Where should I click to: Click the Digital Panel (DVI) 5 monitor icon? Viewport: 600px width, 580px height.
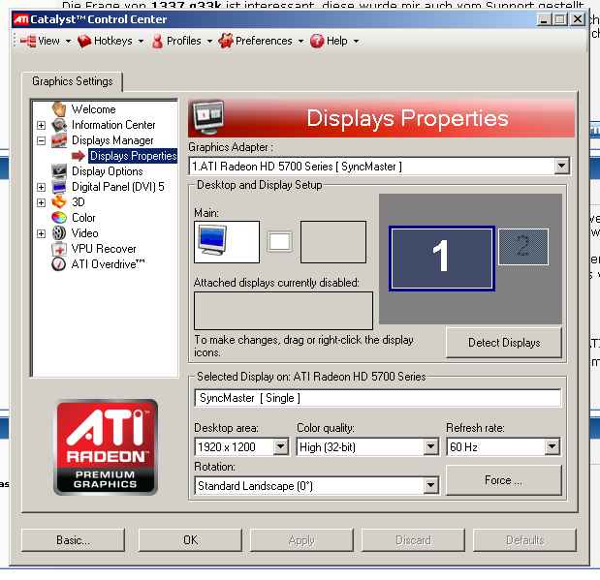(59, 187)
